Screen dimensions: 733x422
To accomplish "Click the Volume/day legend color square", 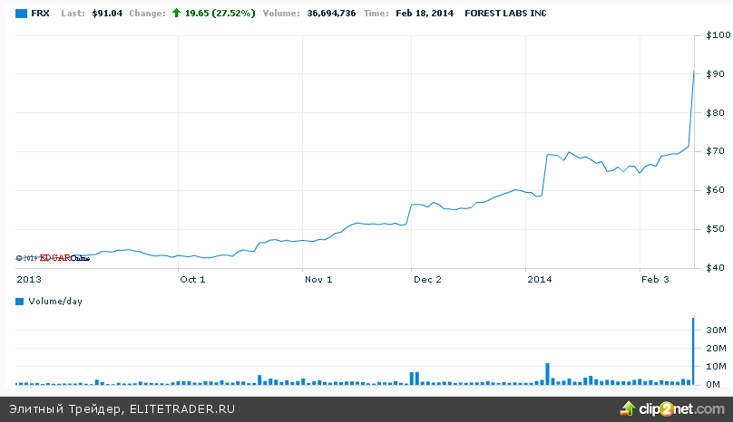I will (x=20, y=302).
